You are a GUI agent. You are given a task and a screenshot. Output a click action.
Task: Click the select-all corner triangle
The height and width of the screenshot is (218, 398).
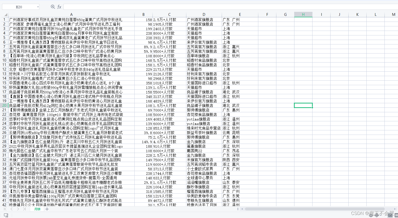(x=6, y=15)
